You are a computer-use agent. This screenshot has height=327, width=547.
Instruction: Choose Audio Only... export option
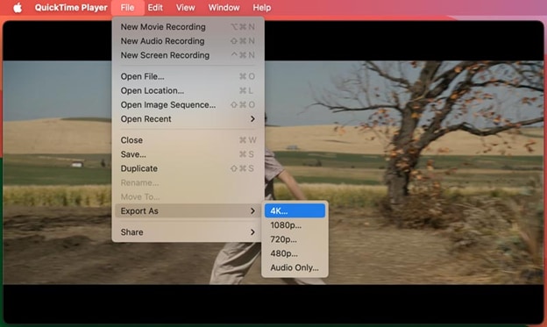coord(295,267)
